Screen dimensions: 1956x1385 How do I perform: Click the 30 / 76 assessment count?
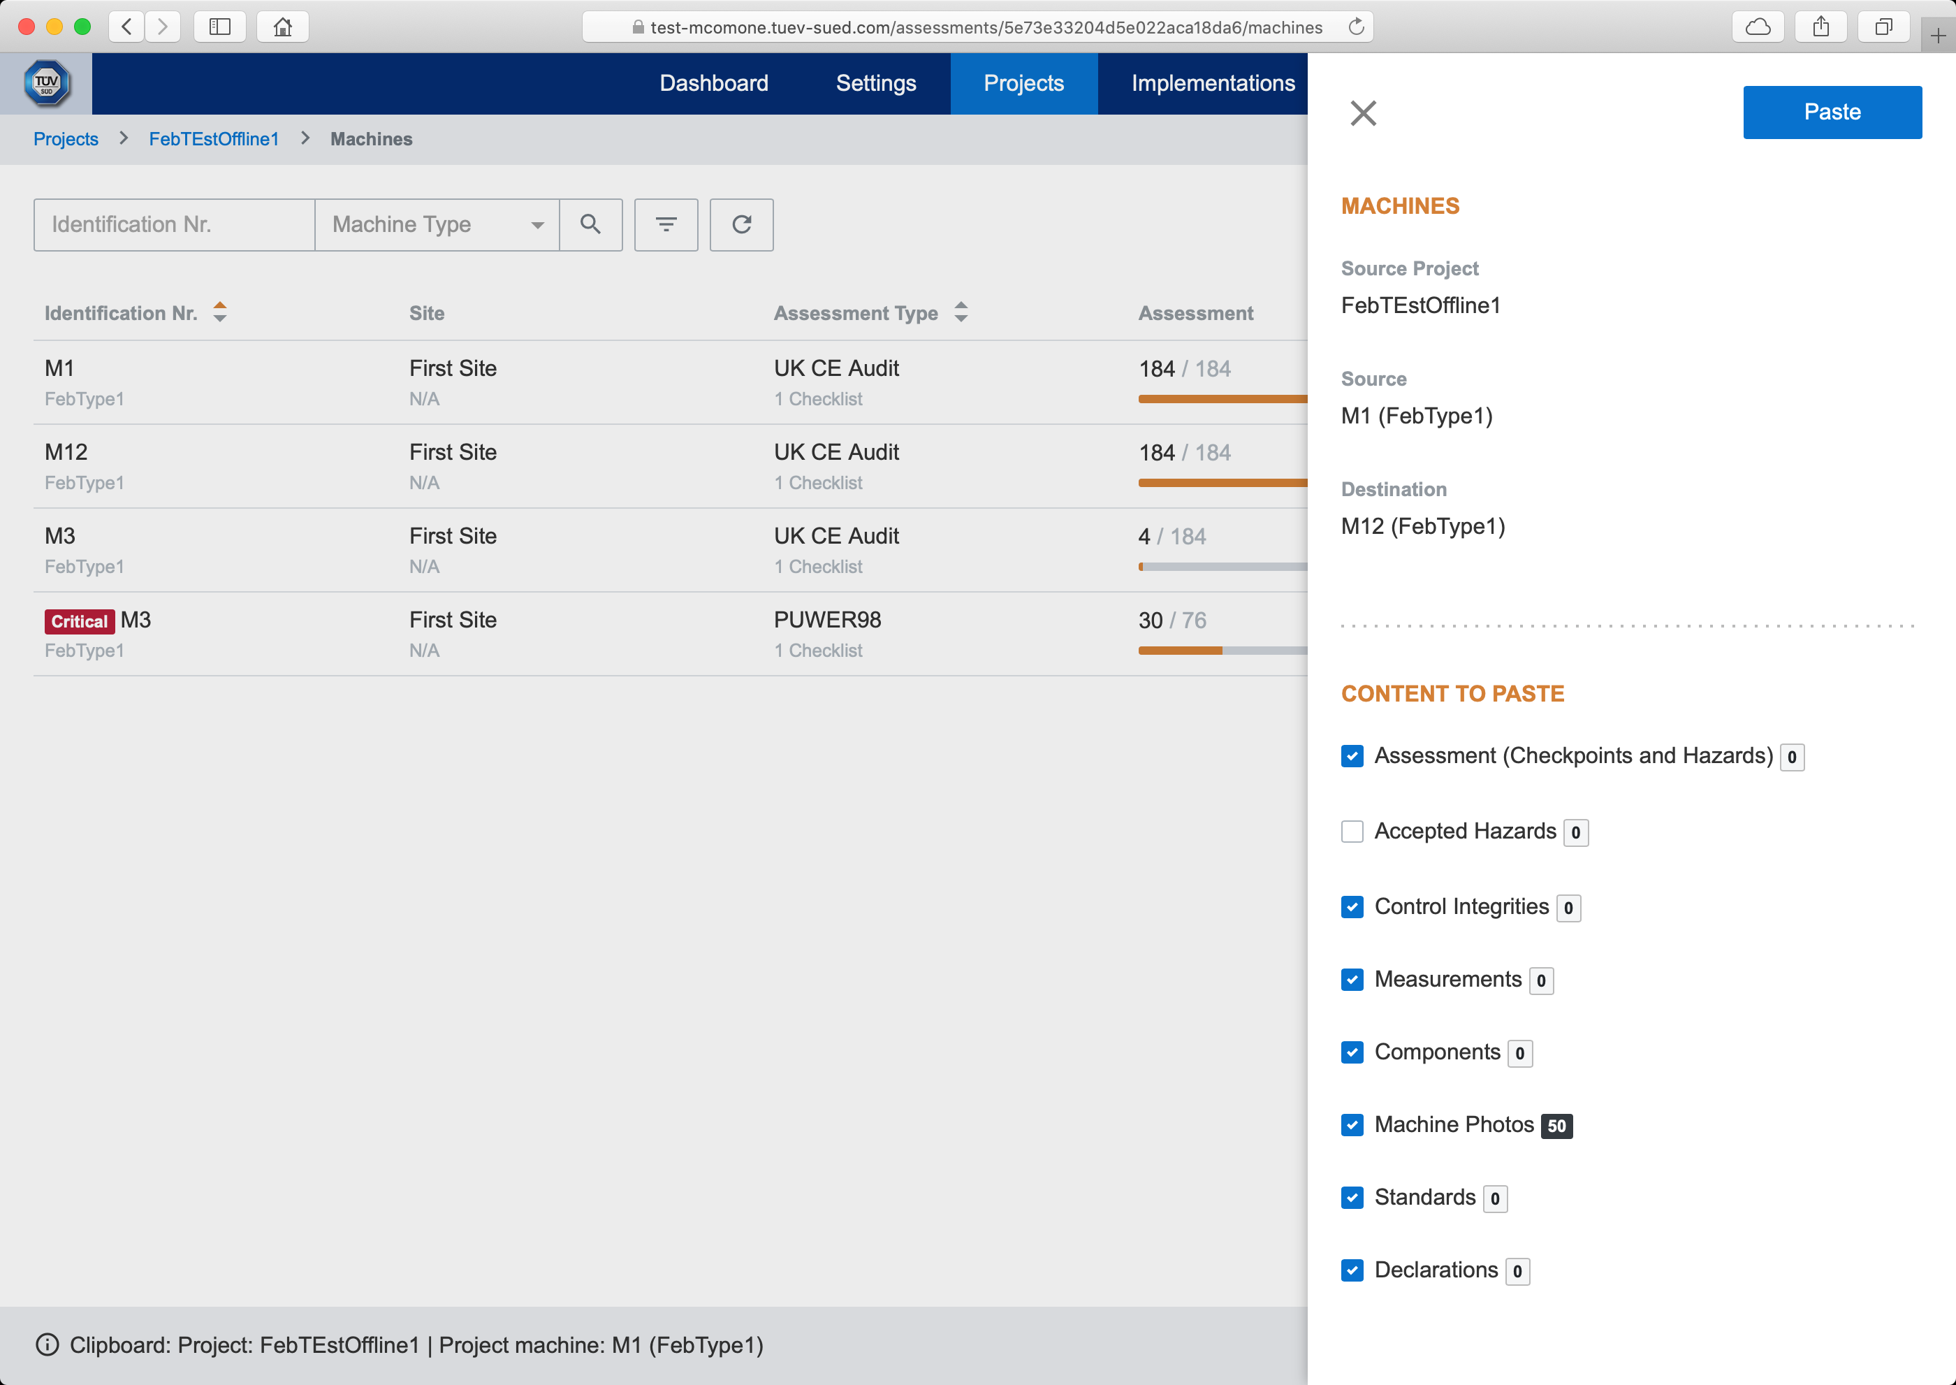[x=1172, y=619]
